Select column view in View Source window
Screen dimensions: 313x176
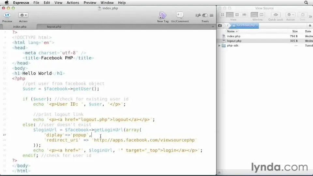tap(237, 15)
